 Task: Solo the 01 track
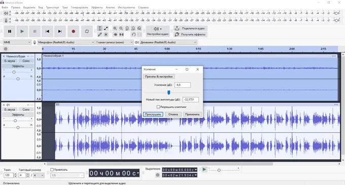(26, 110)
